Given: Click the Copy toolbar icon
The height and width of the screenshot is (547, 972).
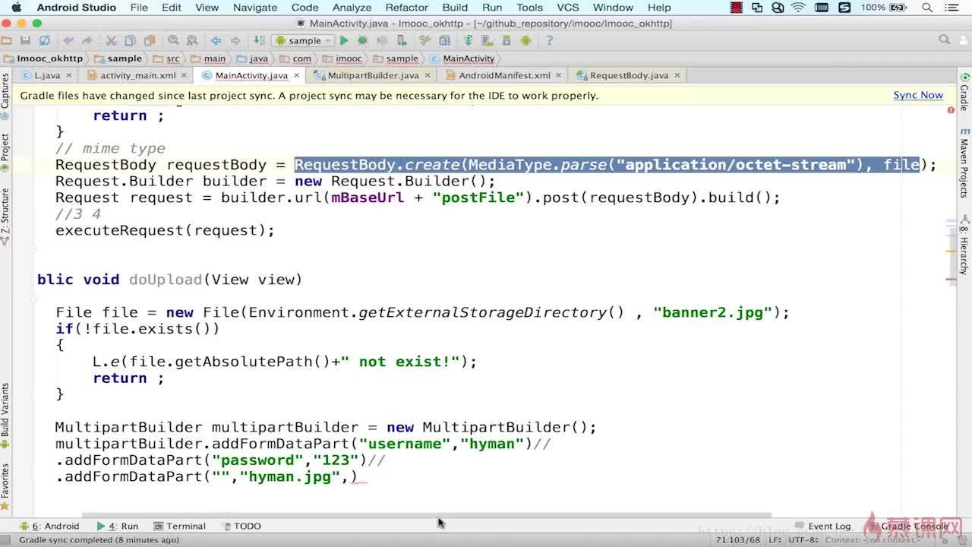Looking at the screenshot, I should pos(130,40).
